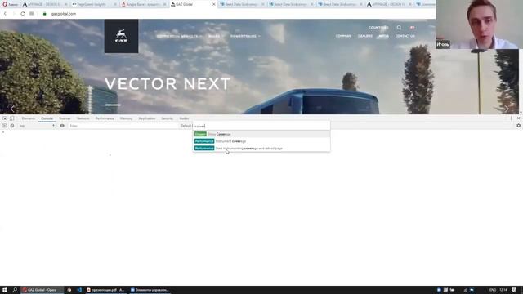Go back with the browser back arrow
This screenshot has width=523, height=294.
(x=5, y=14)
